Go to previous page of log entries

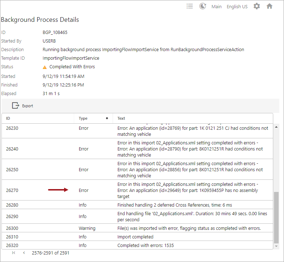(x=24, y=253)
